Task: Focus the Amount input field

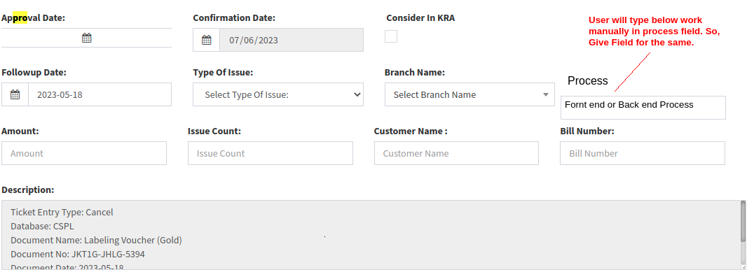Action: [84, 153]
